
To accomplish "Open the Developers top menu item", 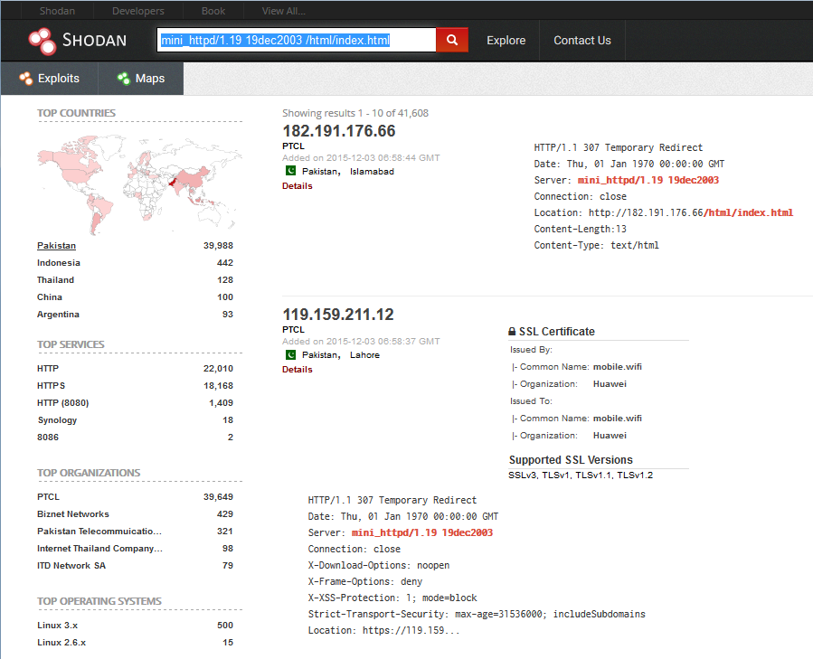I will (138, 11).
